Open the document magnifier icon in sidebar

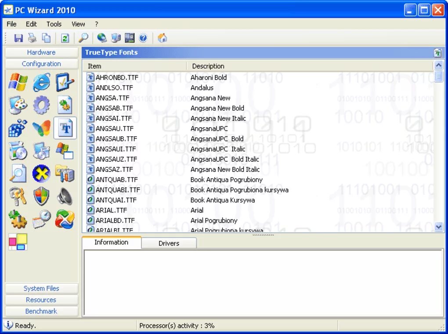click(18, 174)
